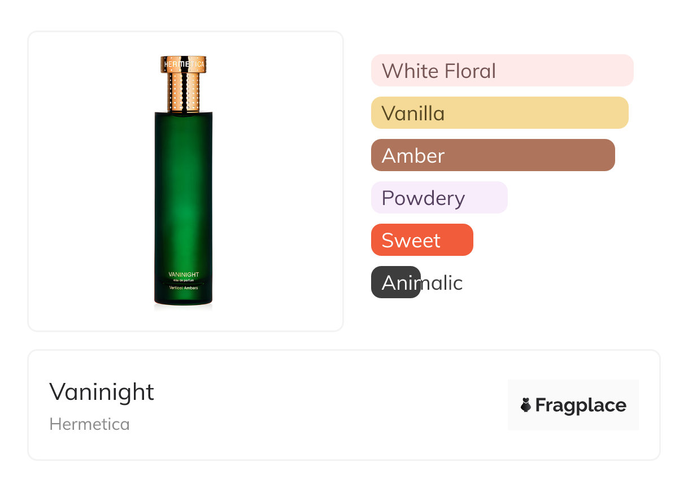Open the Hermetica brand name link
Image resolution: width=688 pixels, height=488 pixels.
point(89,424)
